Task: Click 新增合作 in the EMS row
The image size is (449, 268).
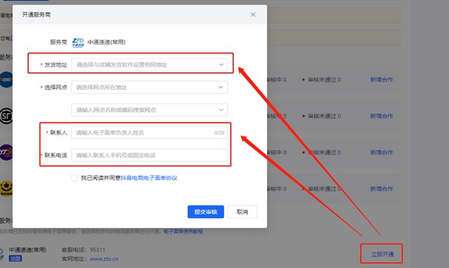Action: 382,80
